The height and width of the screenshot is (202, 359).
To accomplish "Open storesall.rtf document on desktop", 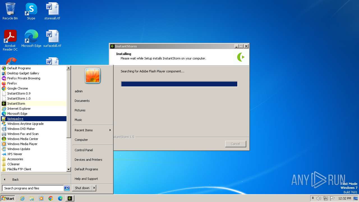I will pyautogui.click(x=52, y=11).
